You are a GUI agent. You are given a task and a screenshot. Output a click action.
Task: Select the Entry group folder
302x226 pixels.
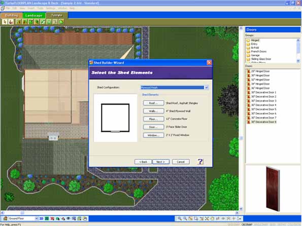click(254, 44)
